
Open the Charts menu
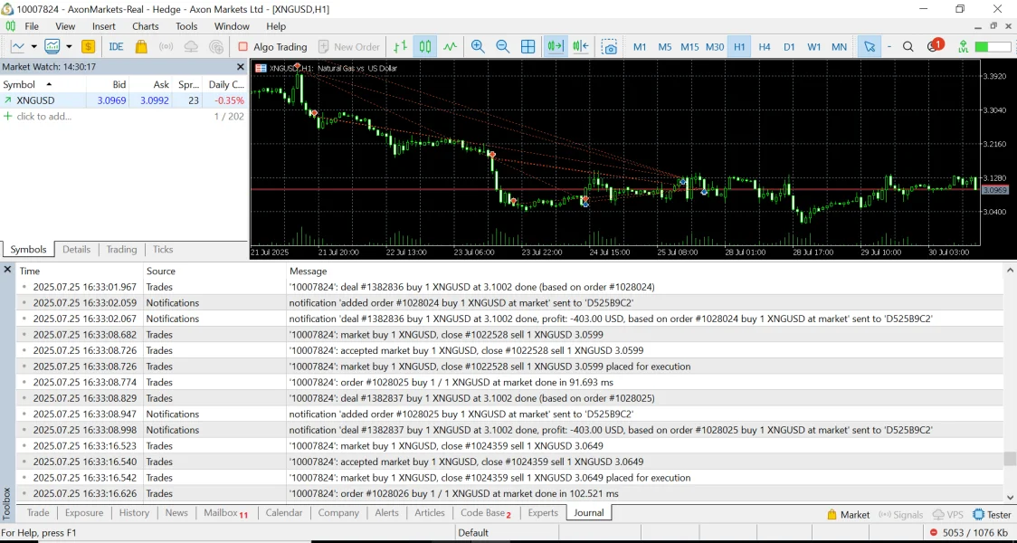(146, 26)
